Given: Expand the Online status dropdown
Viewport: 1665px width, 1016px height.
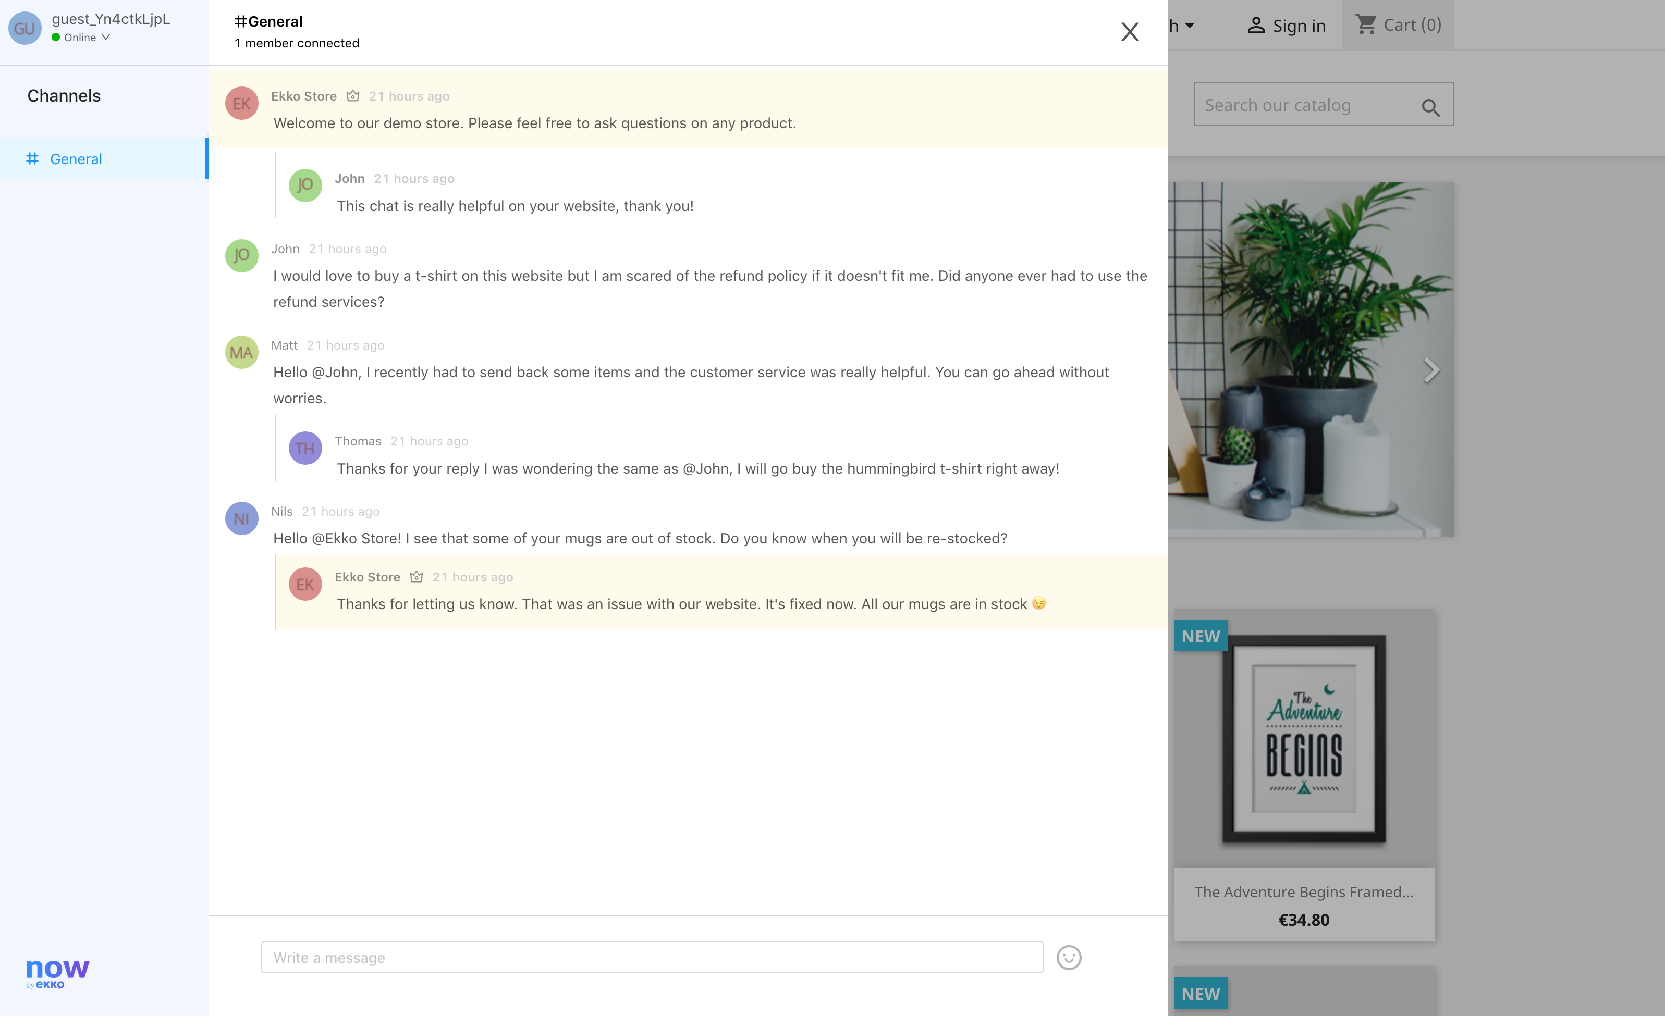Looking at the screenshot, I should pos(105,37).
